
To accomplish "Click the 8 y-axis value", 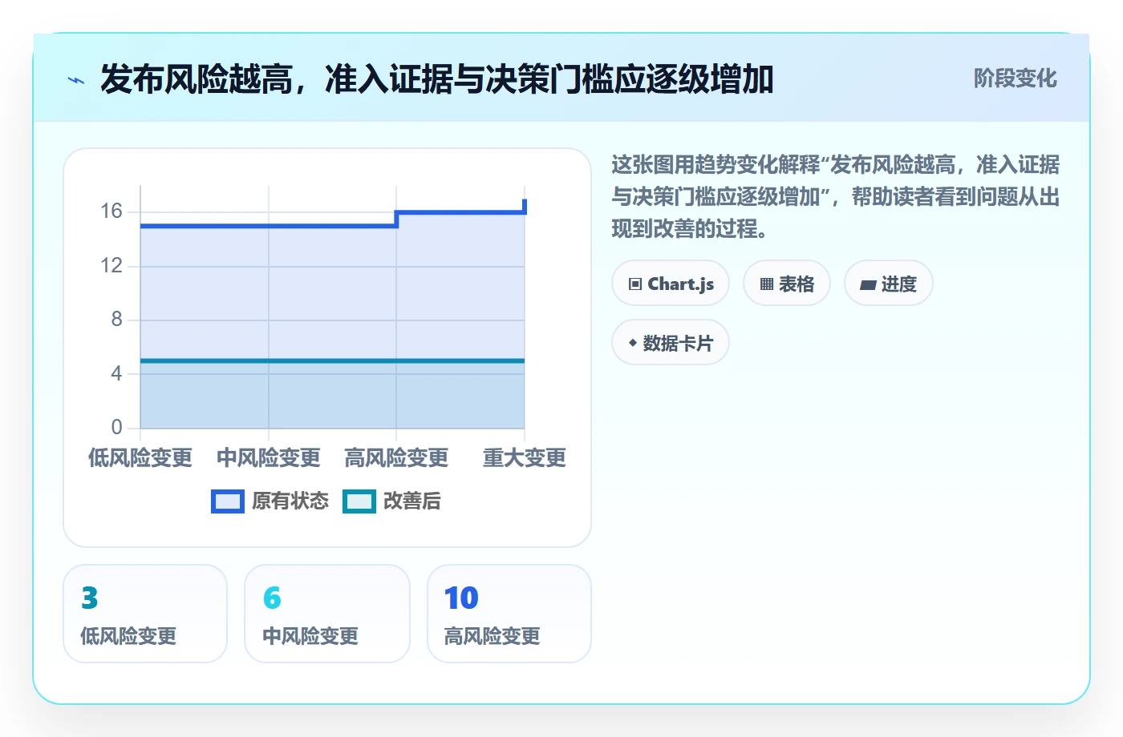I will (117, 320).
